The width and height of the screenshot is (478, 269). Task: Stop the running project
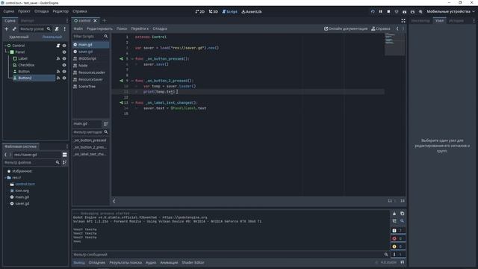[388, 12]
